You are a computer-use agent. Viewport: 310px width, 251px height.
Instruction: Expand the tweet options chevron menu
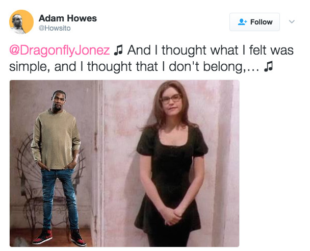292,21
